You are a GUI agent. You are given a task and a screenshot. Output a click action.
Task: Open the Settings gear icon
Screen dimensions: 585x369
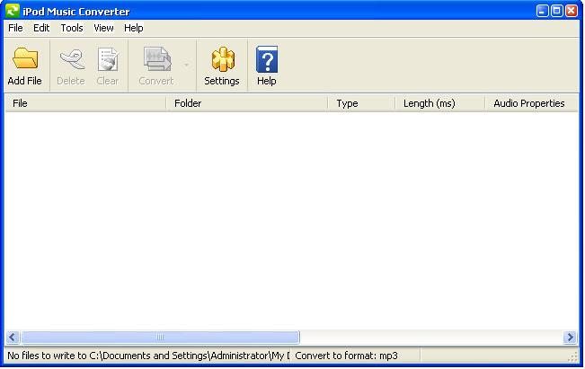223,59
